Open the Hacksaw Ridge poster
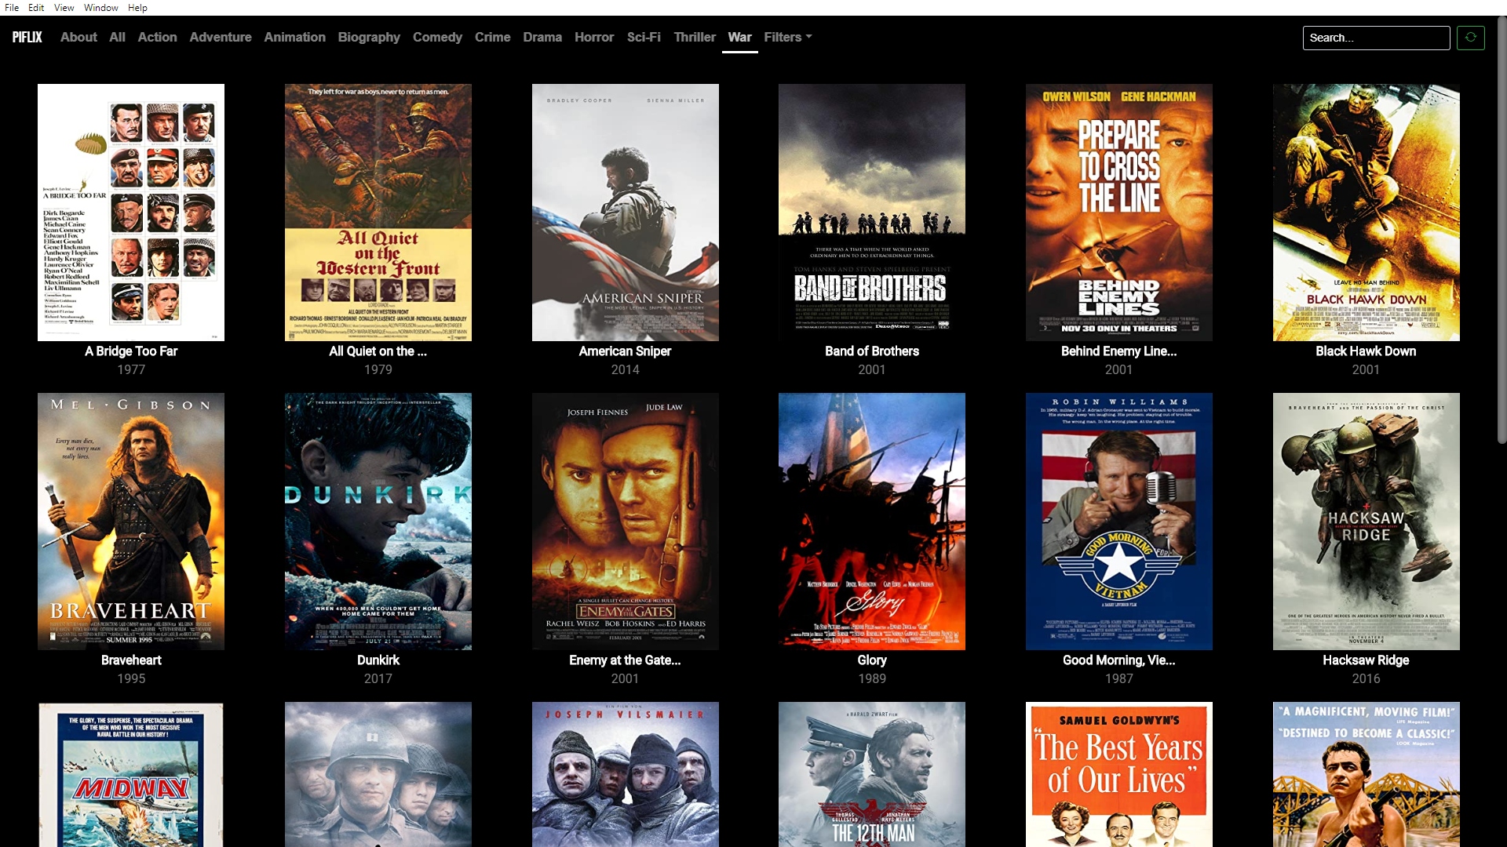The height and width of the screenshot is (847, 1507). 1366,522
